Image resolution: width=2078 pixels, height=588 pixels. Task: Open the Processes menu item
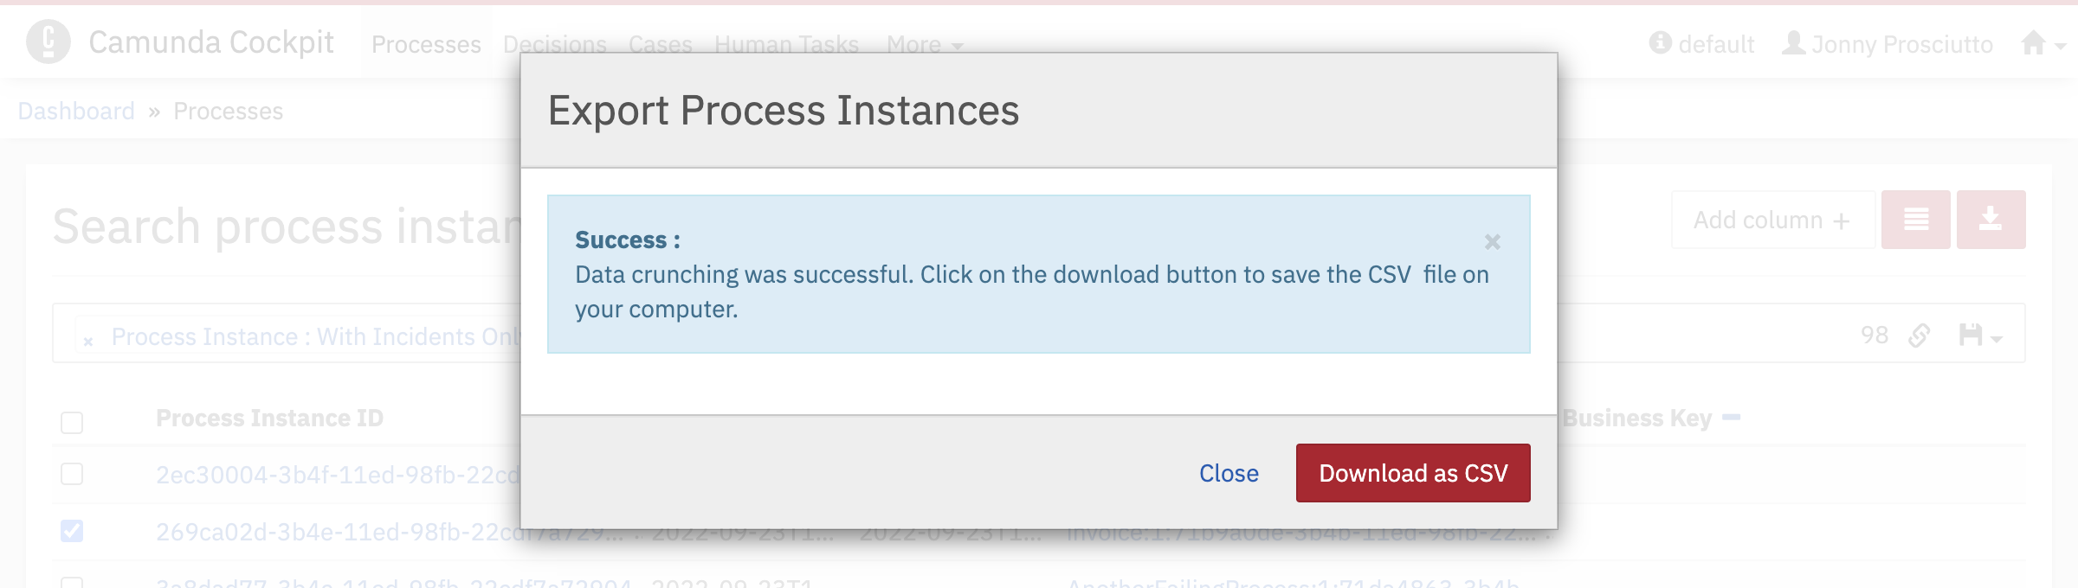coord(426,44)
